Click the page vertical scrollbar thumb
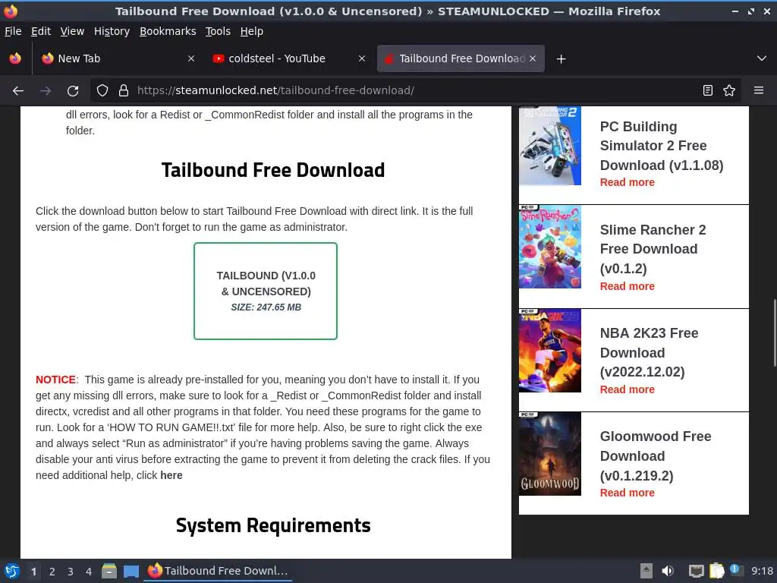 pyautogui.click(x=774, y=332)
